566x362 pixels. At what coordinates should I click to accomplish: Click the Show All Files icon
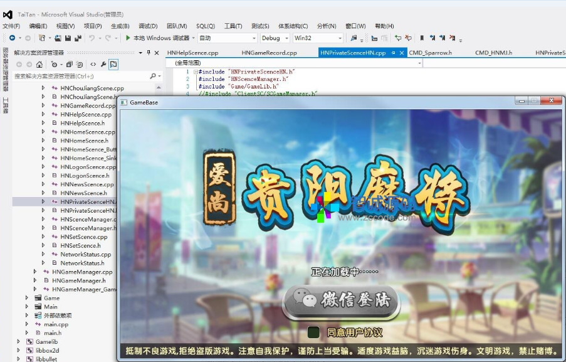click(x=80, y=65)
